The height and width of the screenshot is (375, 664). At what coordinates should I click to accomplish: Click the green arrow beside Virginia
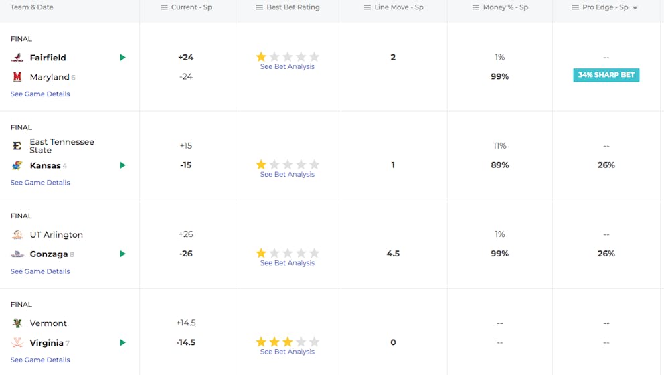(122, 342)
